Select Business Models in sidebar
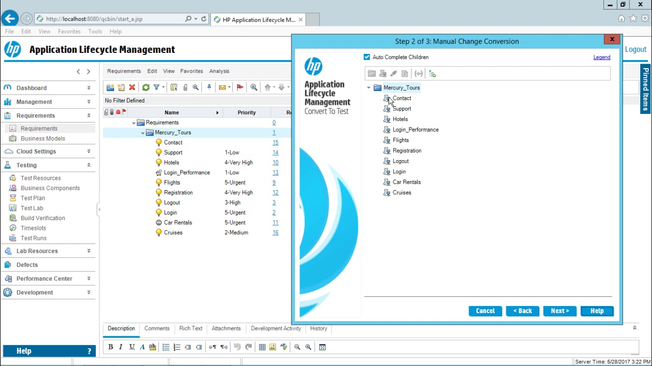 click(x=43, y=139)
